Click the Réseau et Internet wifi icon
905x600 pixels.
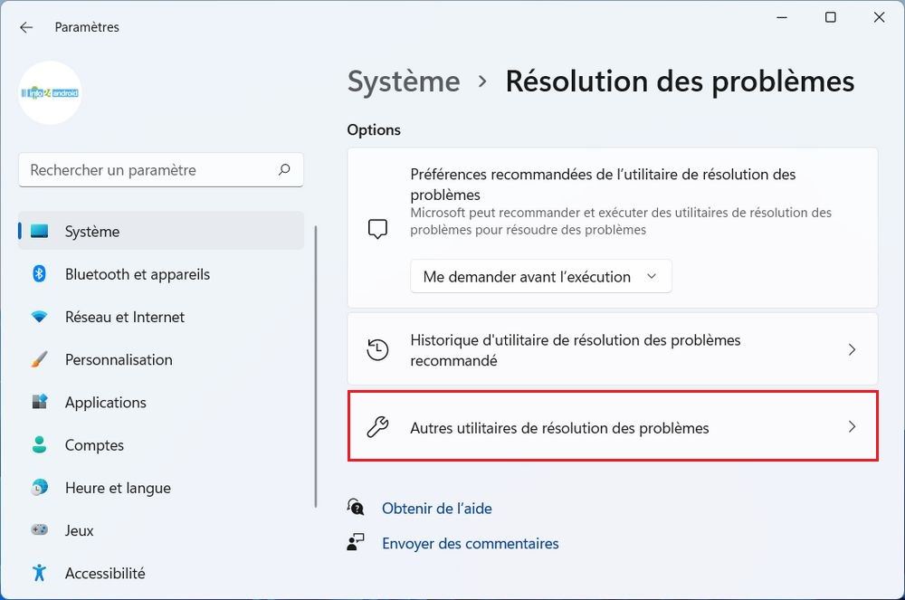(39, 317)
